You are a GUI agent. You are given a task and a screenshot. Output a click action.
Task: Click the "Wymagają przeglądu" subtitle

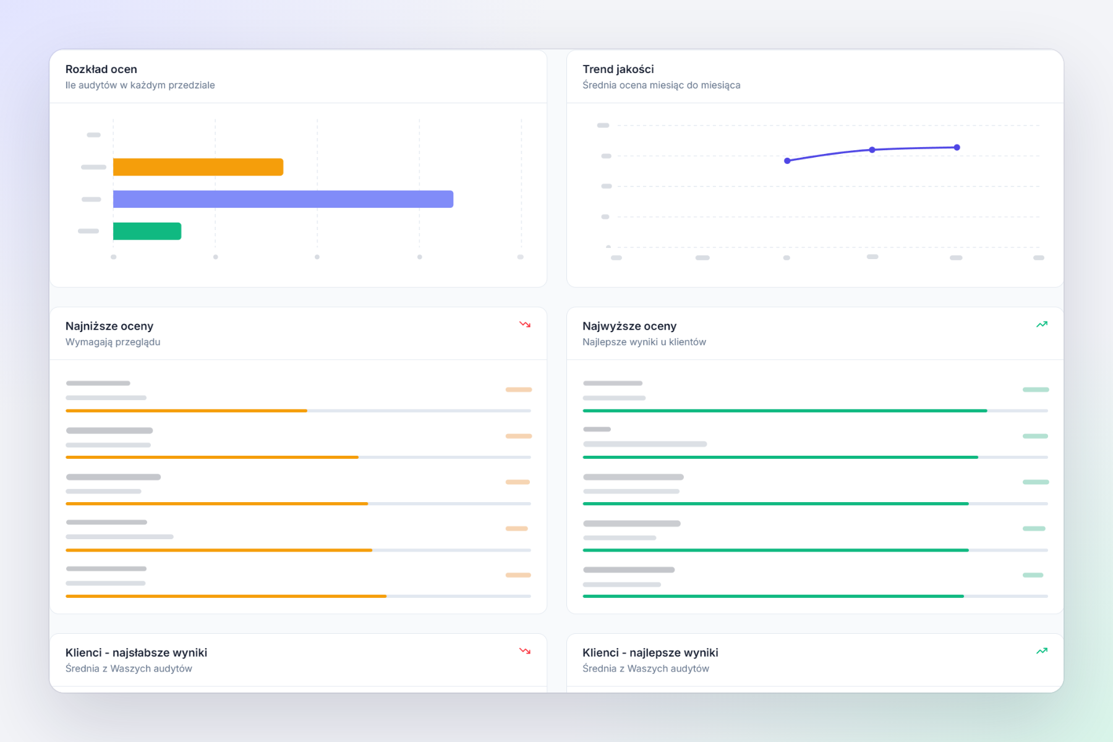coord(113,342)
